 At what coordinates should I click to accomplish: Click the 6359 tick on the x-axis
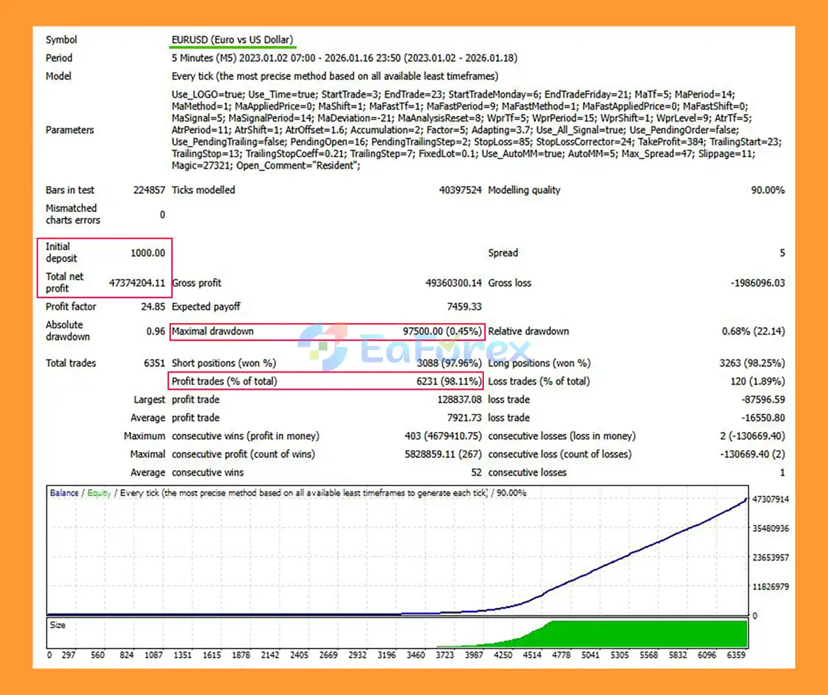(736, 655)
